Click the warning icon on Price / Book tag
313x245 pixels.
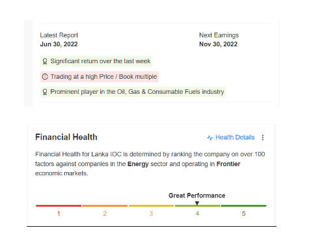pos(45,77)
